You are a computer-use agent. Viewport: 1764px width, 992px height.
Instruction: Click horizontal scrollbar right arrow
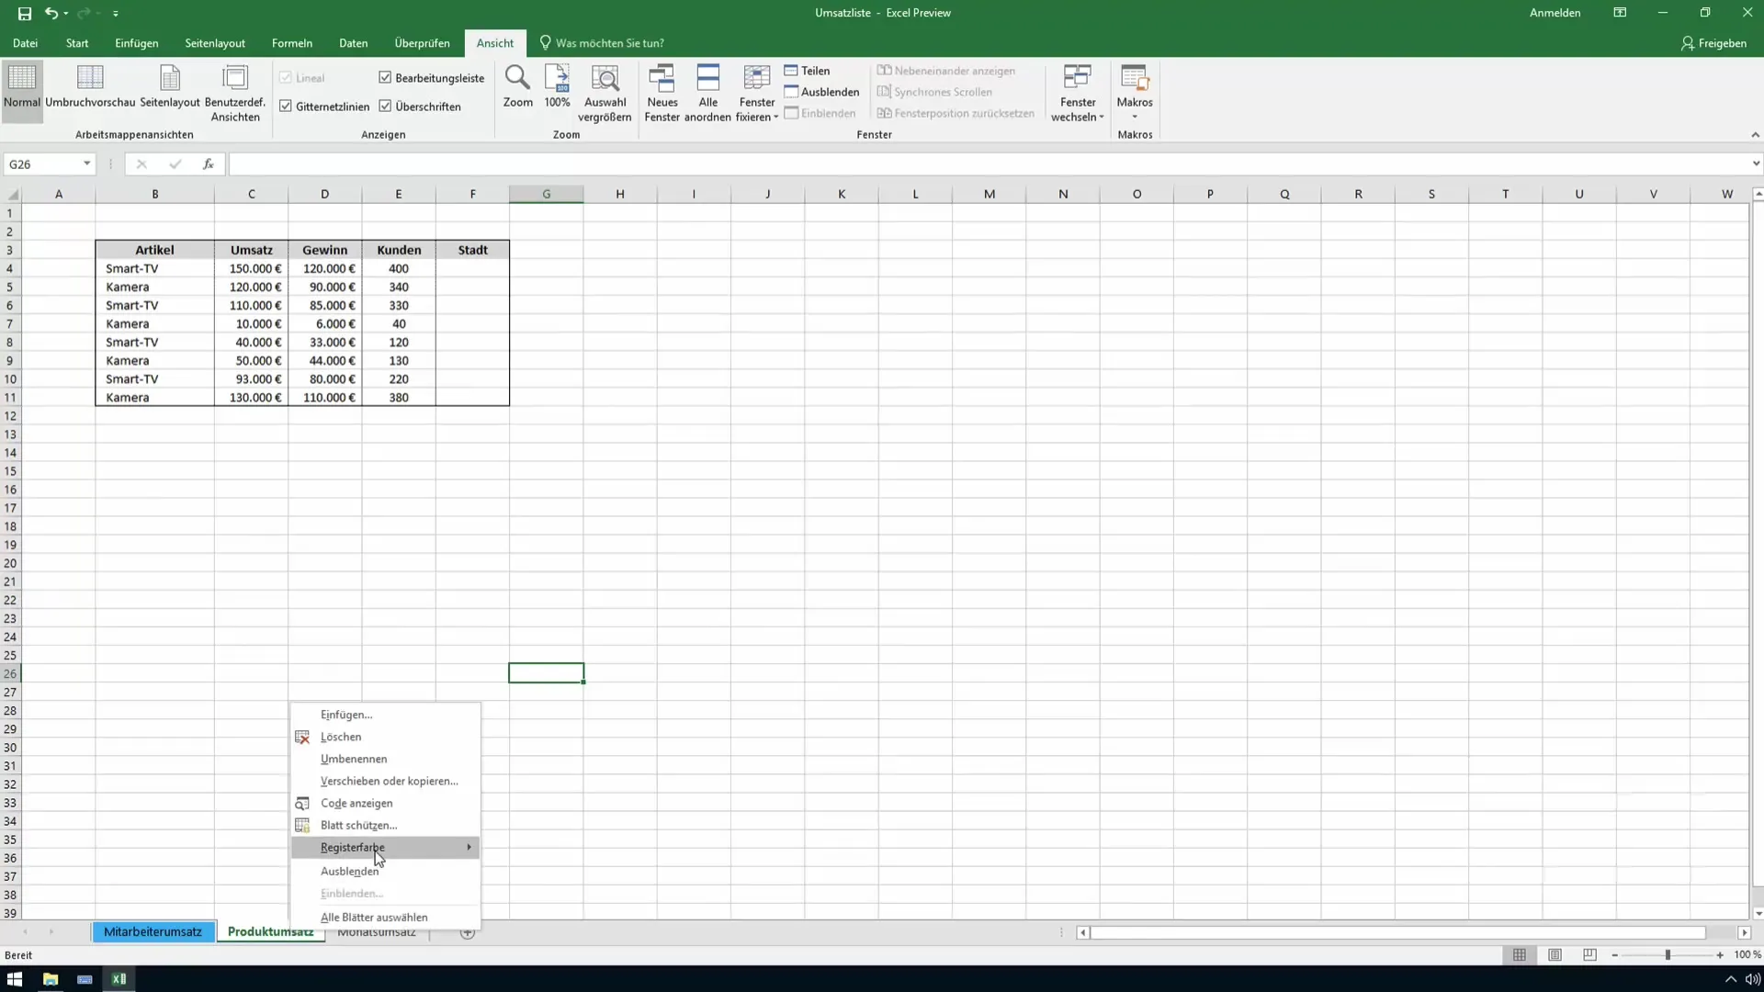(1744, 932)
